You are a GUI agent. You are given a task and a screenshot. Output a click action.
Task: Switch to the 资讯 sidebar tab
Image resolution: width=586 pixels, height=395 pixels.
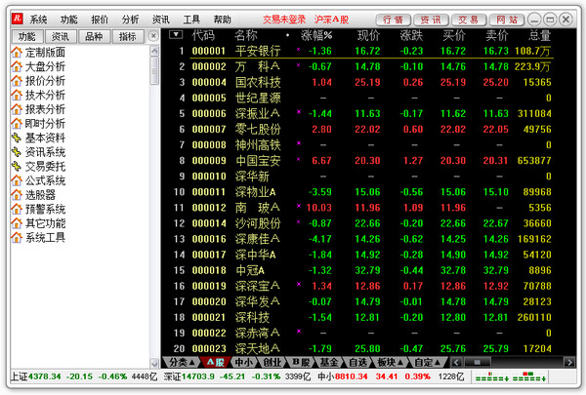(61, 37)
